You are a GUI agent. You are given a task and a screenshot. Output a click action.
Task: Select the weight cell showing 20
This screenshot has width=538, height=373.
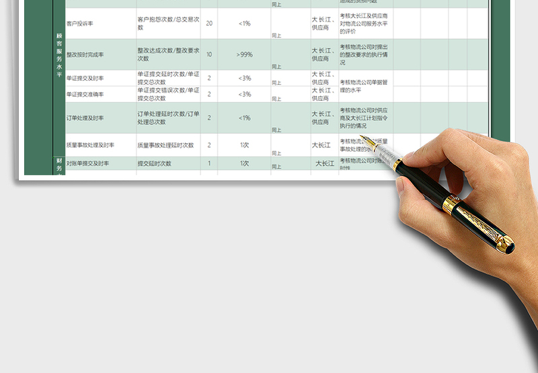click(209, 24)
